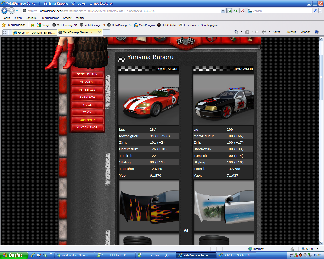Click the search magnifier icon
This screenshot has width=324, height=259.
click(316, 11)
